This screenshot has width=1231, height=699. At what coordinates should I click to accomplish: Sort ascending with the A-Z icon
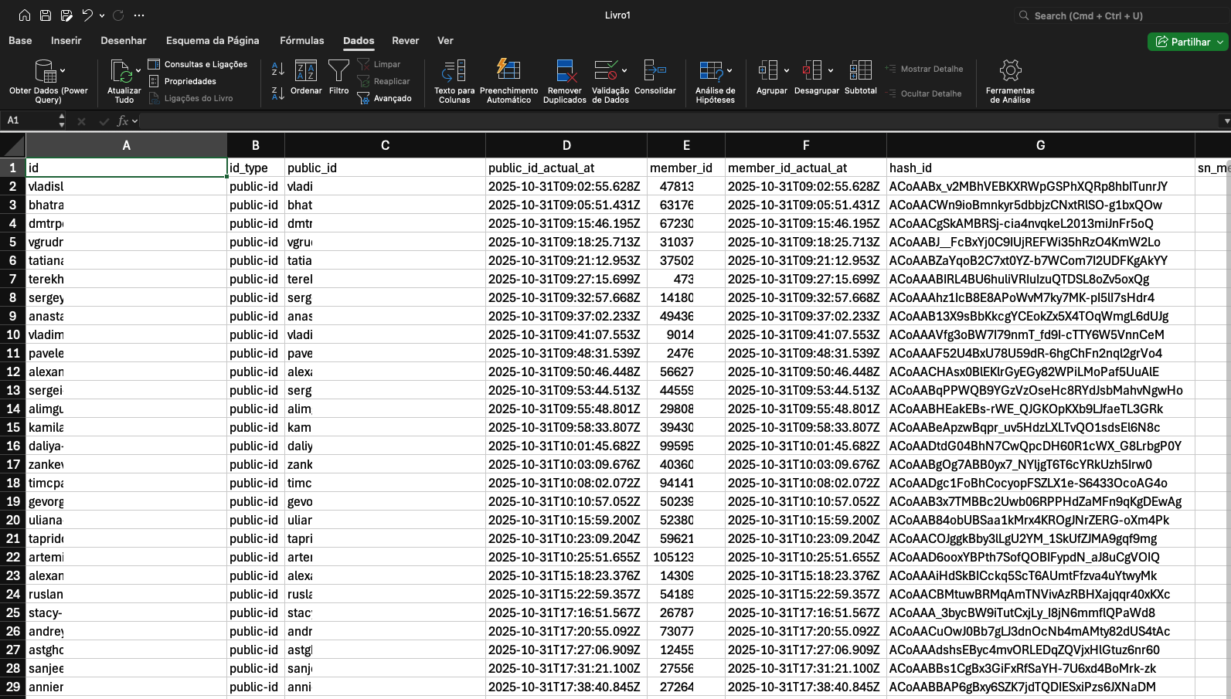[278, 70]
